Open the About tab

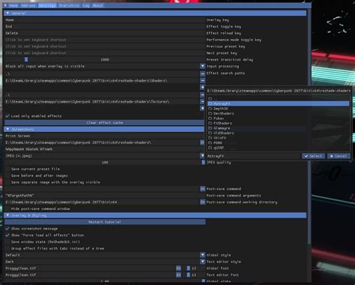tap(97, 5)
